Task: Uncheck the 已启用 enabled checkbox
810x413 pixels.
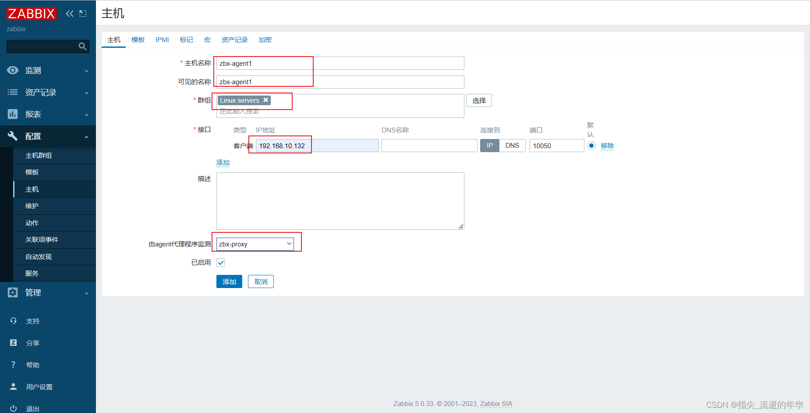Action: coord(221,263)
